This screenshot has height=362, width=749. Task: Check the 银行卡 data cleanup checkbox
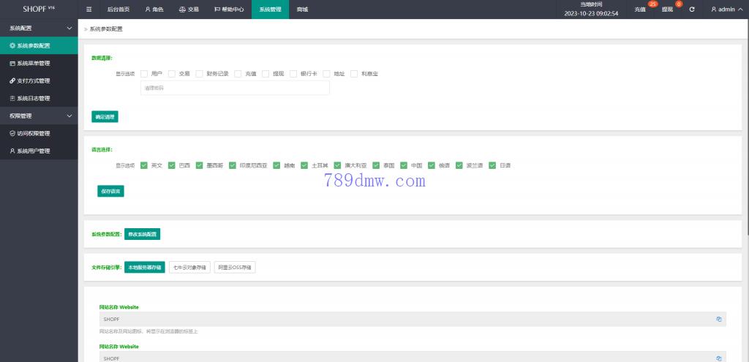tap(293, 74)
